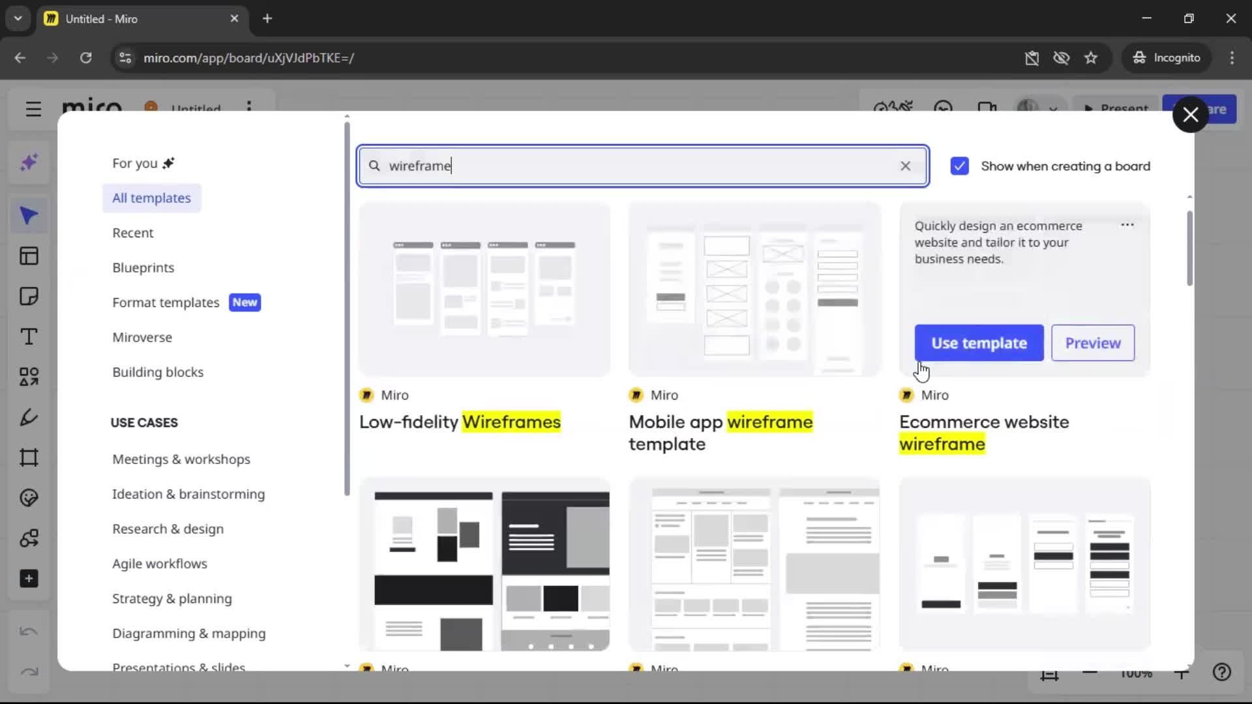Open the Building blocks category

158,372
